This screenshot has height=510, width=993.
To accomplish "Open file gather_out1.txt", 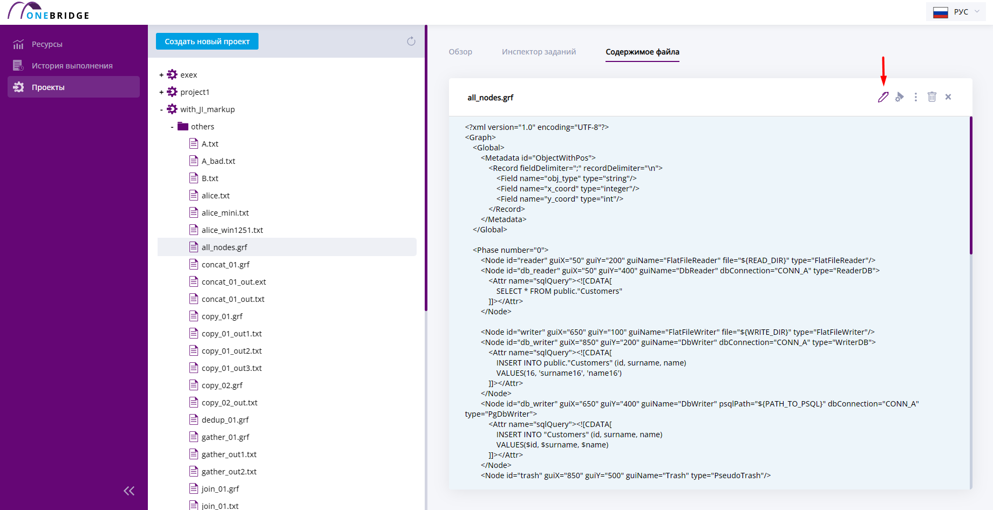I will [x=229, y=454].
